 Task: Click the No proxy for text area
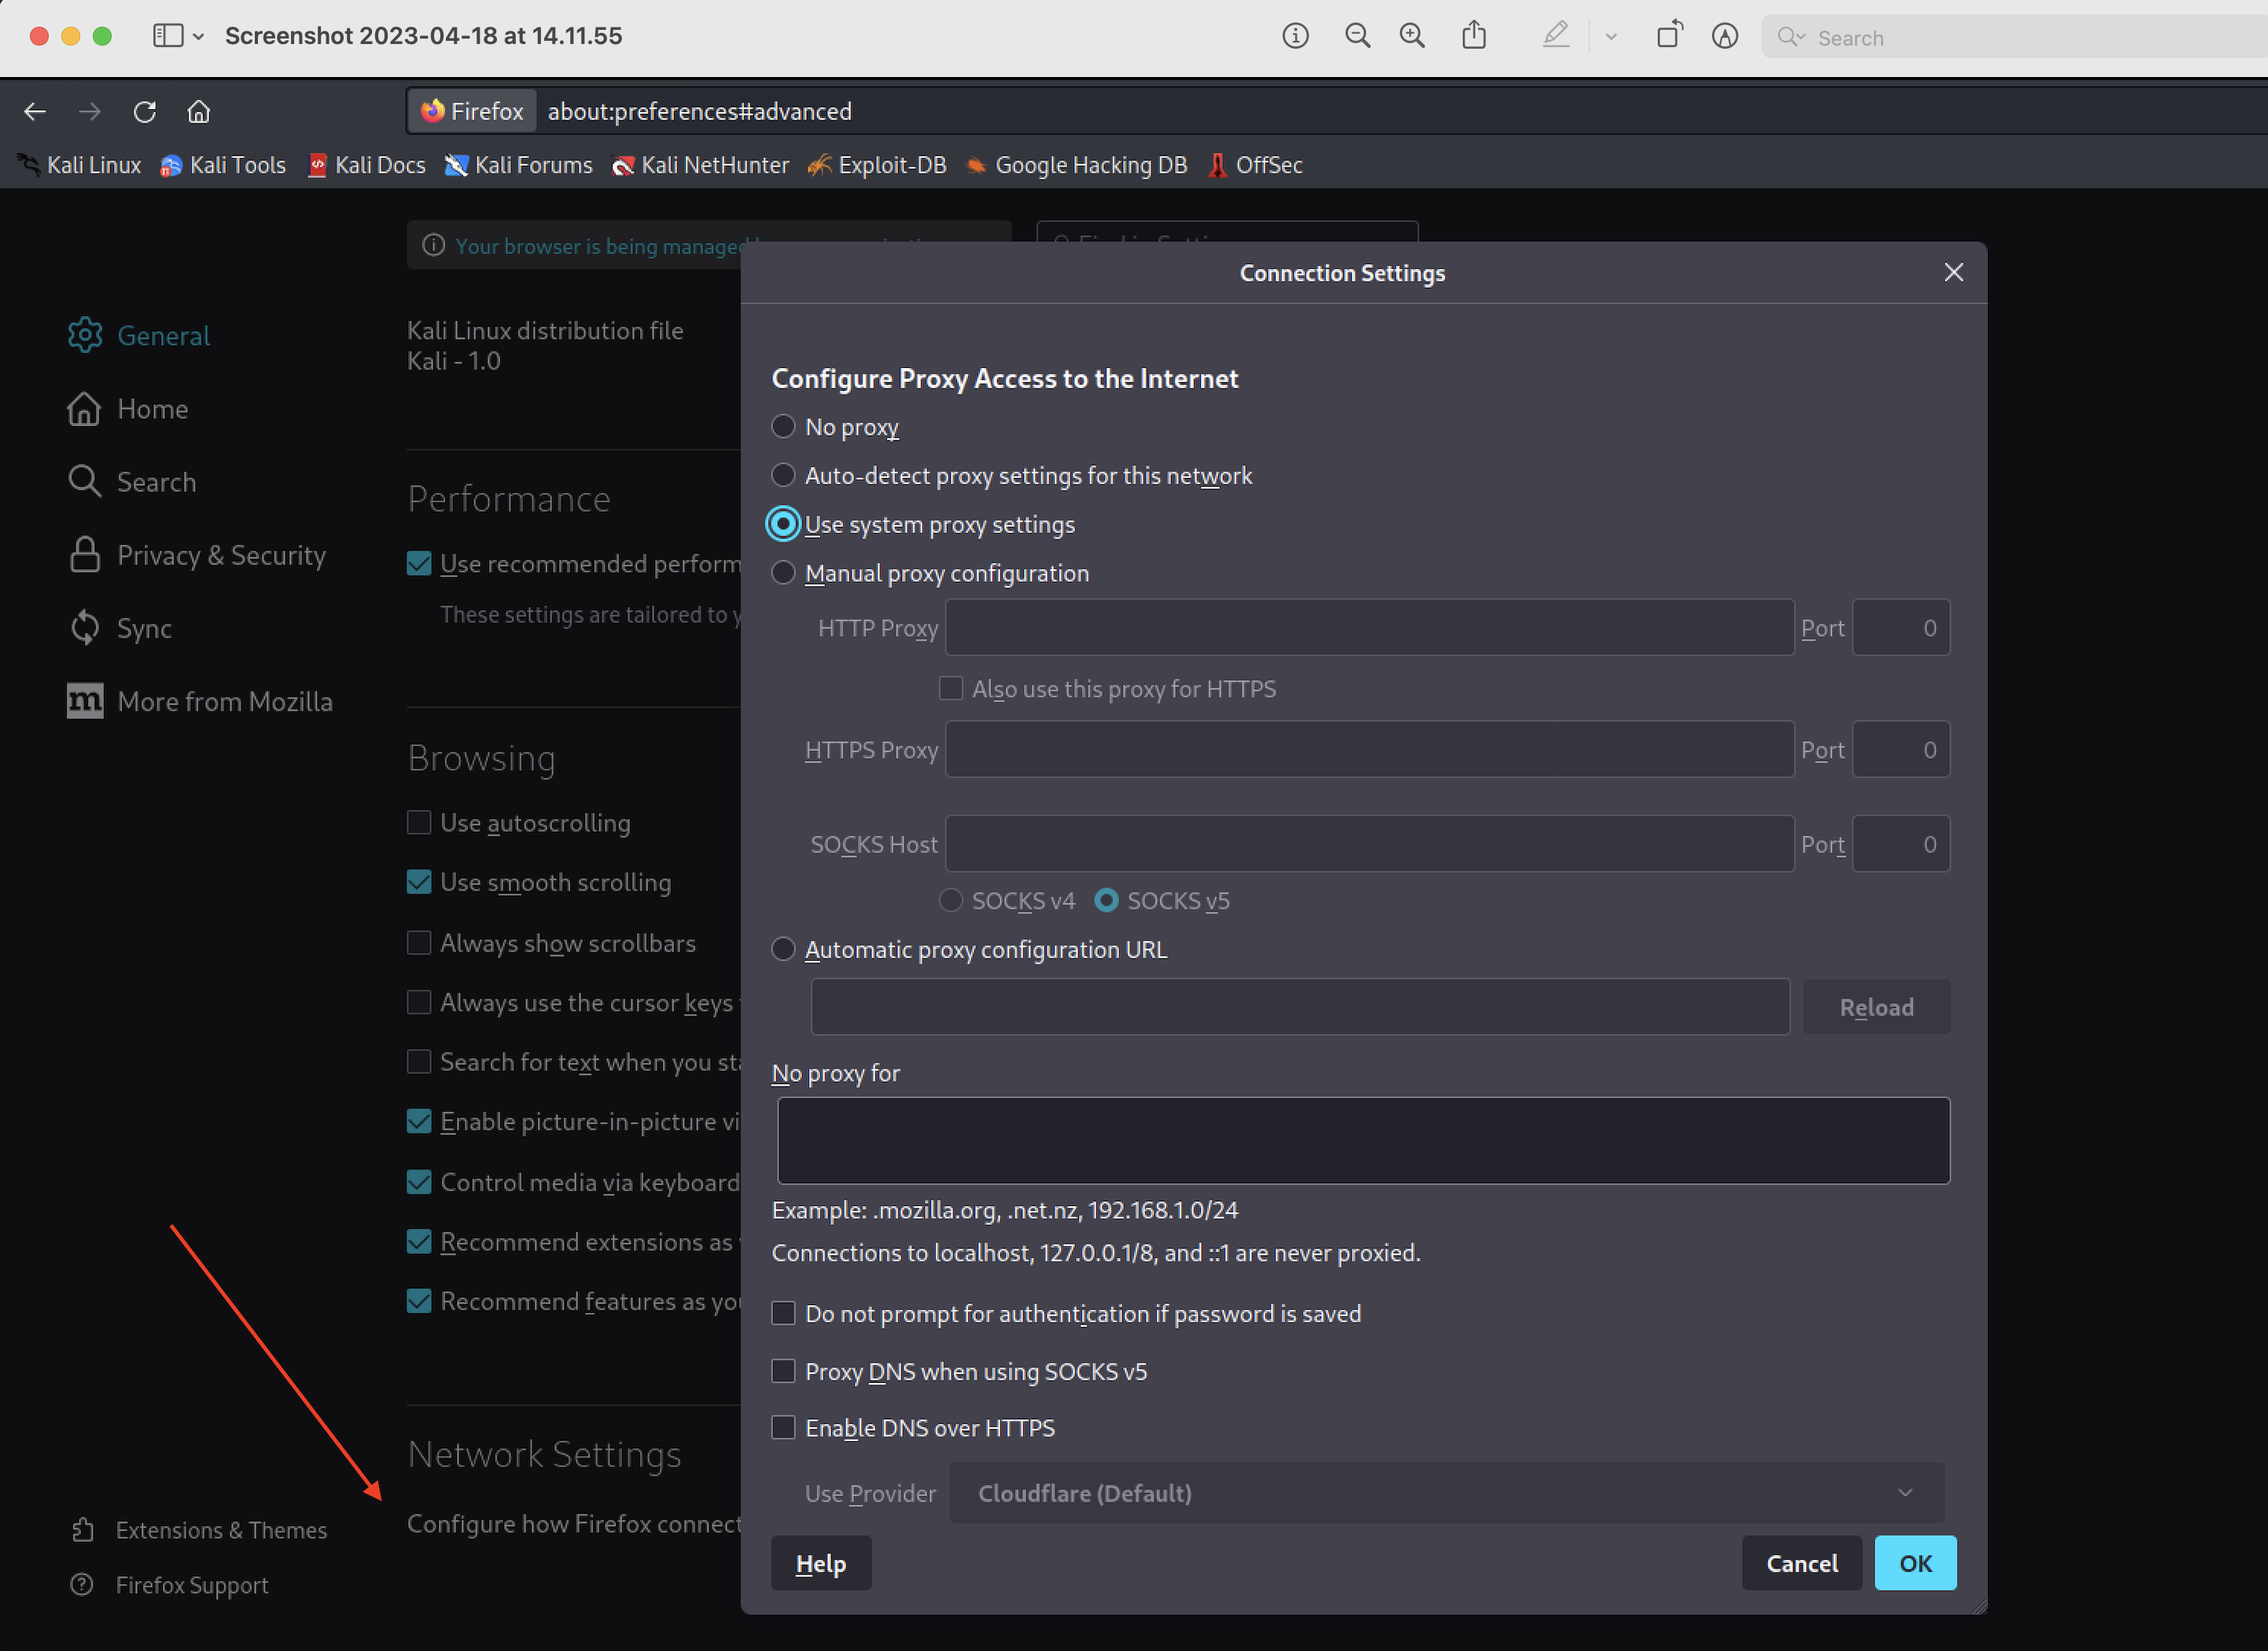click(x=1362, y=1140)
